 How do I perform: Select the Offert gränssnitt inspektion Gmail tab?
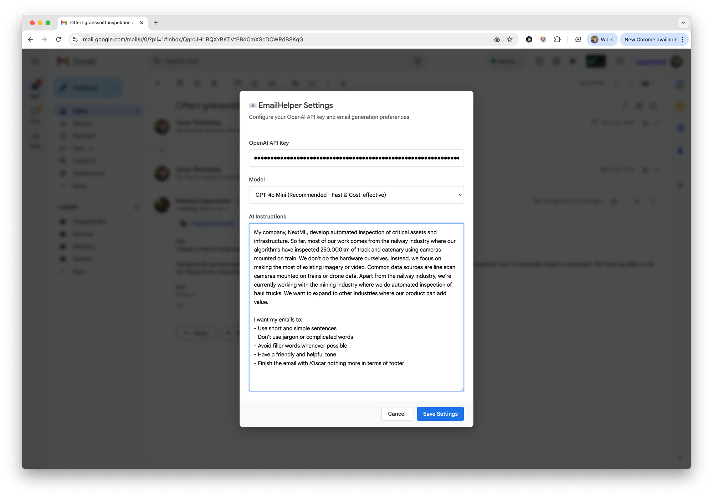[x=102, y=23]
